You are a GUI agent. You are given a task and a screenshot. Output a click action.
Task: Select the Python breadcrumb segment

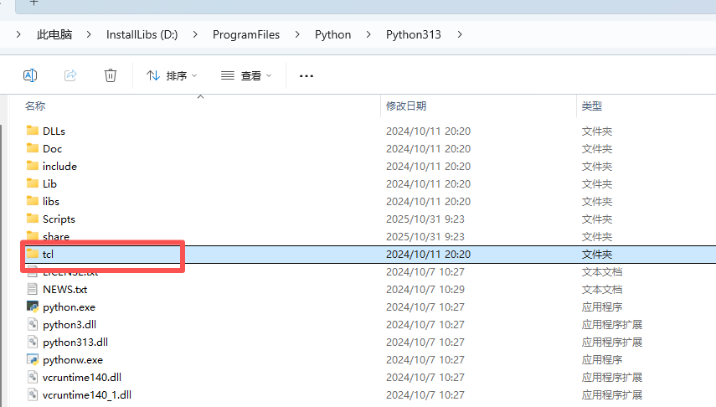point(333,34)
